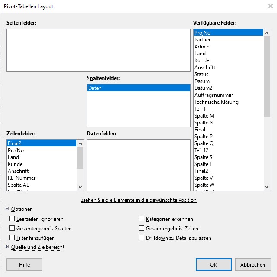
Task: Collapse the Optionen section
Action: (x=7, y=209)
